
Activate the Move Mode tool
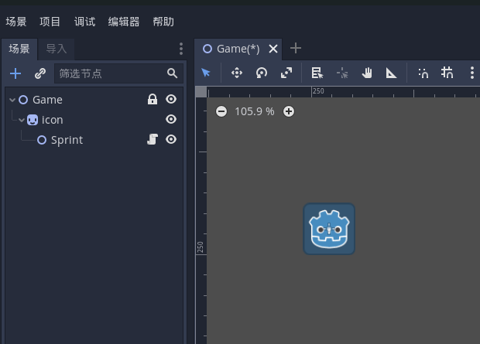coord(237,73)
